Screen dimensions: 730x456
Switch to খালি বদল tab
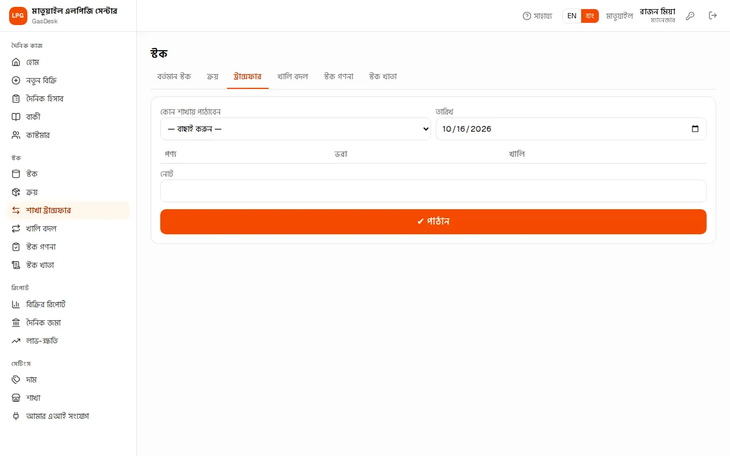(293, 76)
